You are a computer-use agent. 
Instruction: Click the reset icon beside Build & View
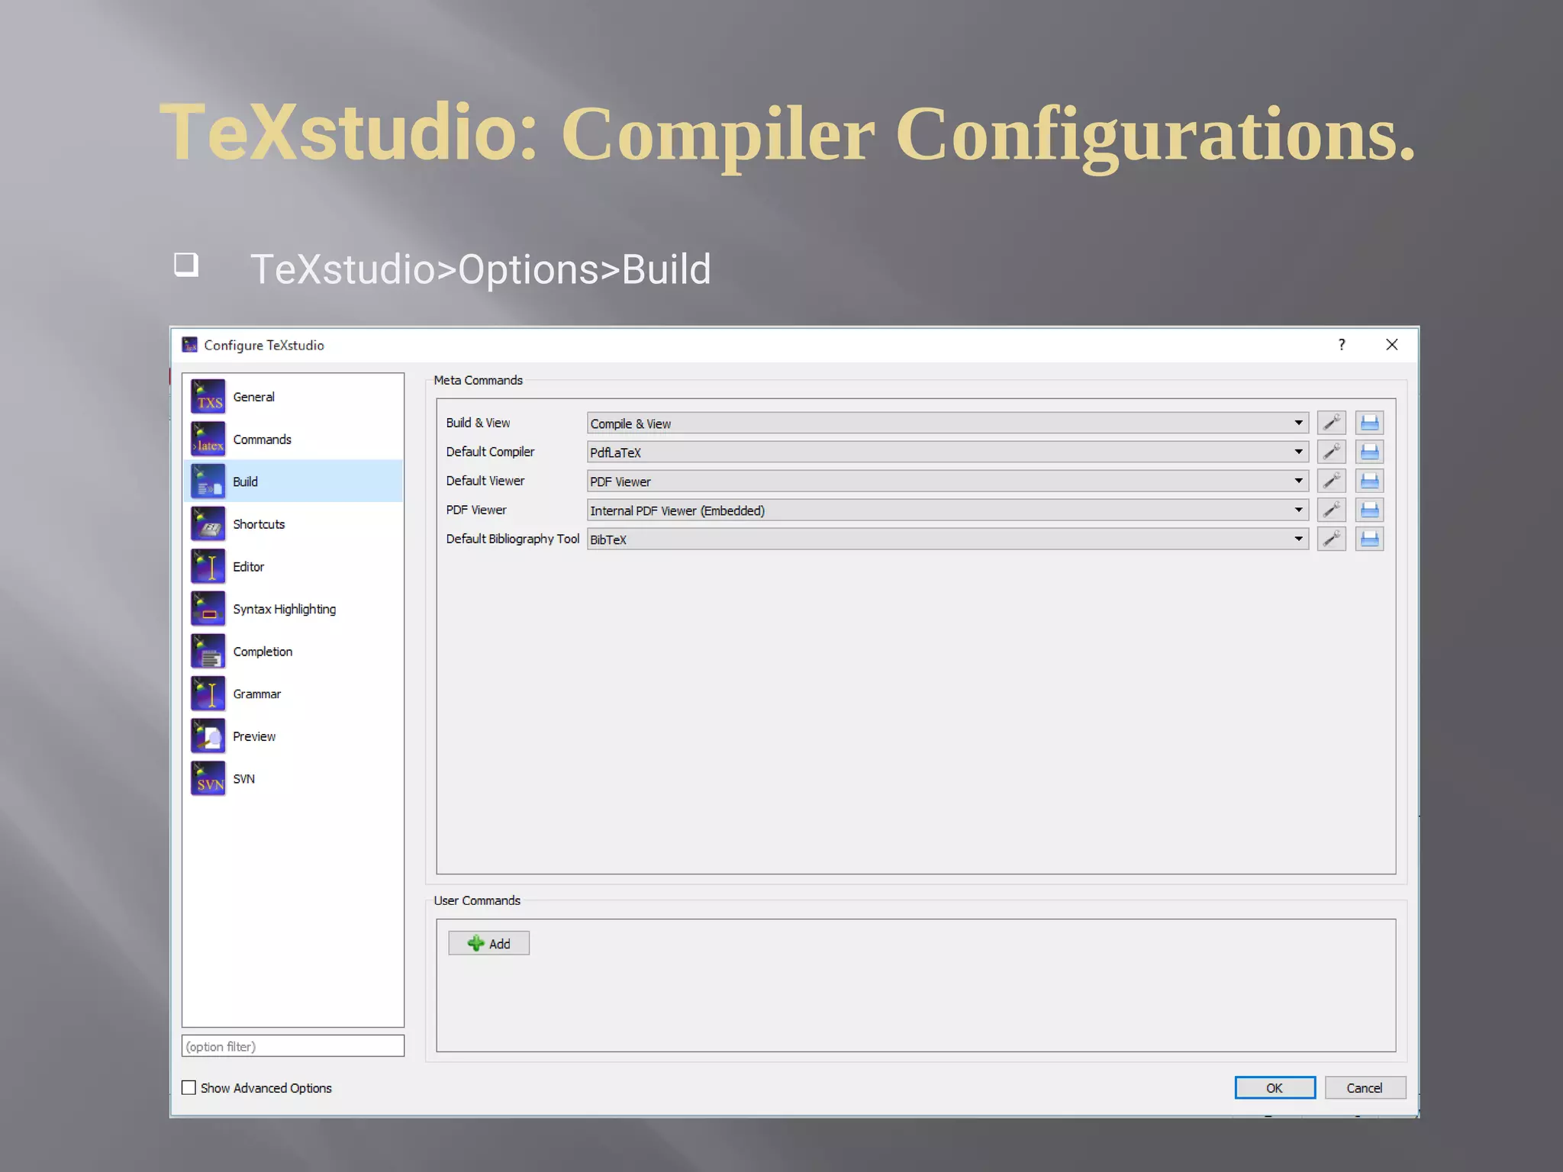pyautogui.click(x=1369, y=423)
